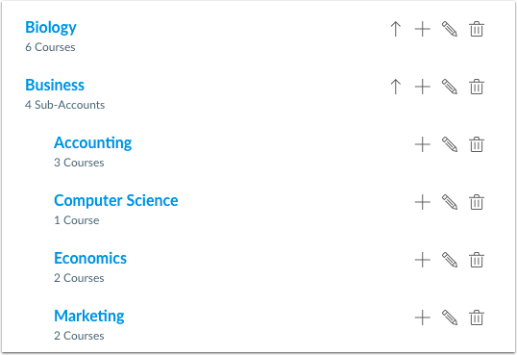
Task: Add a sub-account under Computer Science
Action: point(423,202)
